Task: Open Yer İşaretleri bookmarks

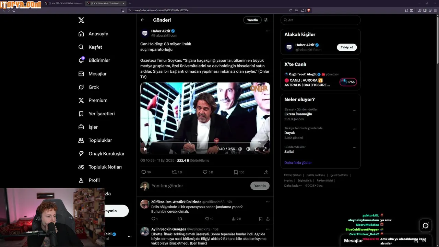Action: pos(96,114)
